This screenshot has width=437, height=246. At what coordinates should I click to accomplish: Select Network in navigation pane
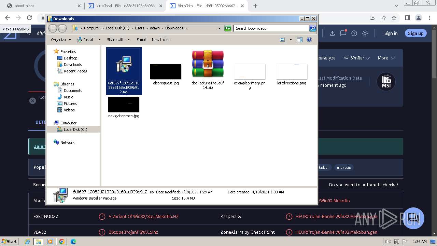pos(67,142)
